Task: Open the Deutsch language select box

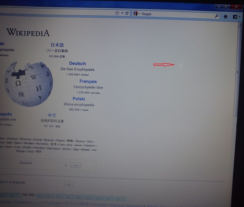Action: tap(42, 164)
